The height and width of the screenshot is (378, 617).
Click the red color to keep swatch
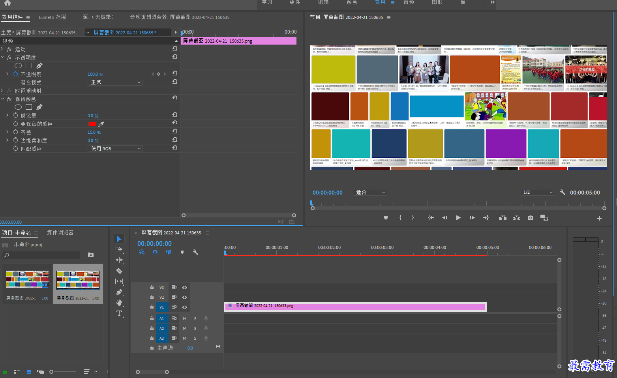[92, 124]
